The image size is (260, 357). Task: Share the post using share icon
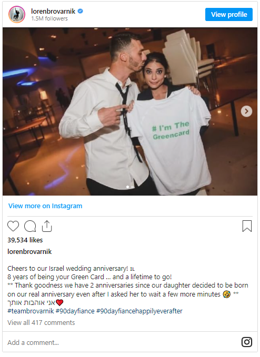pyautogui.click(x=47, y=226)
